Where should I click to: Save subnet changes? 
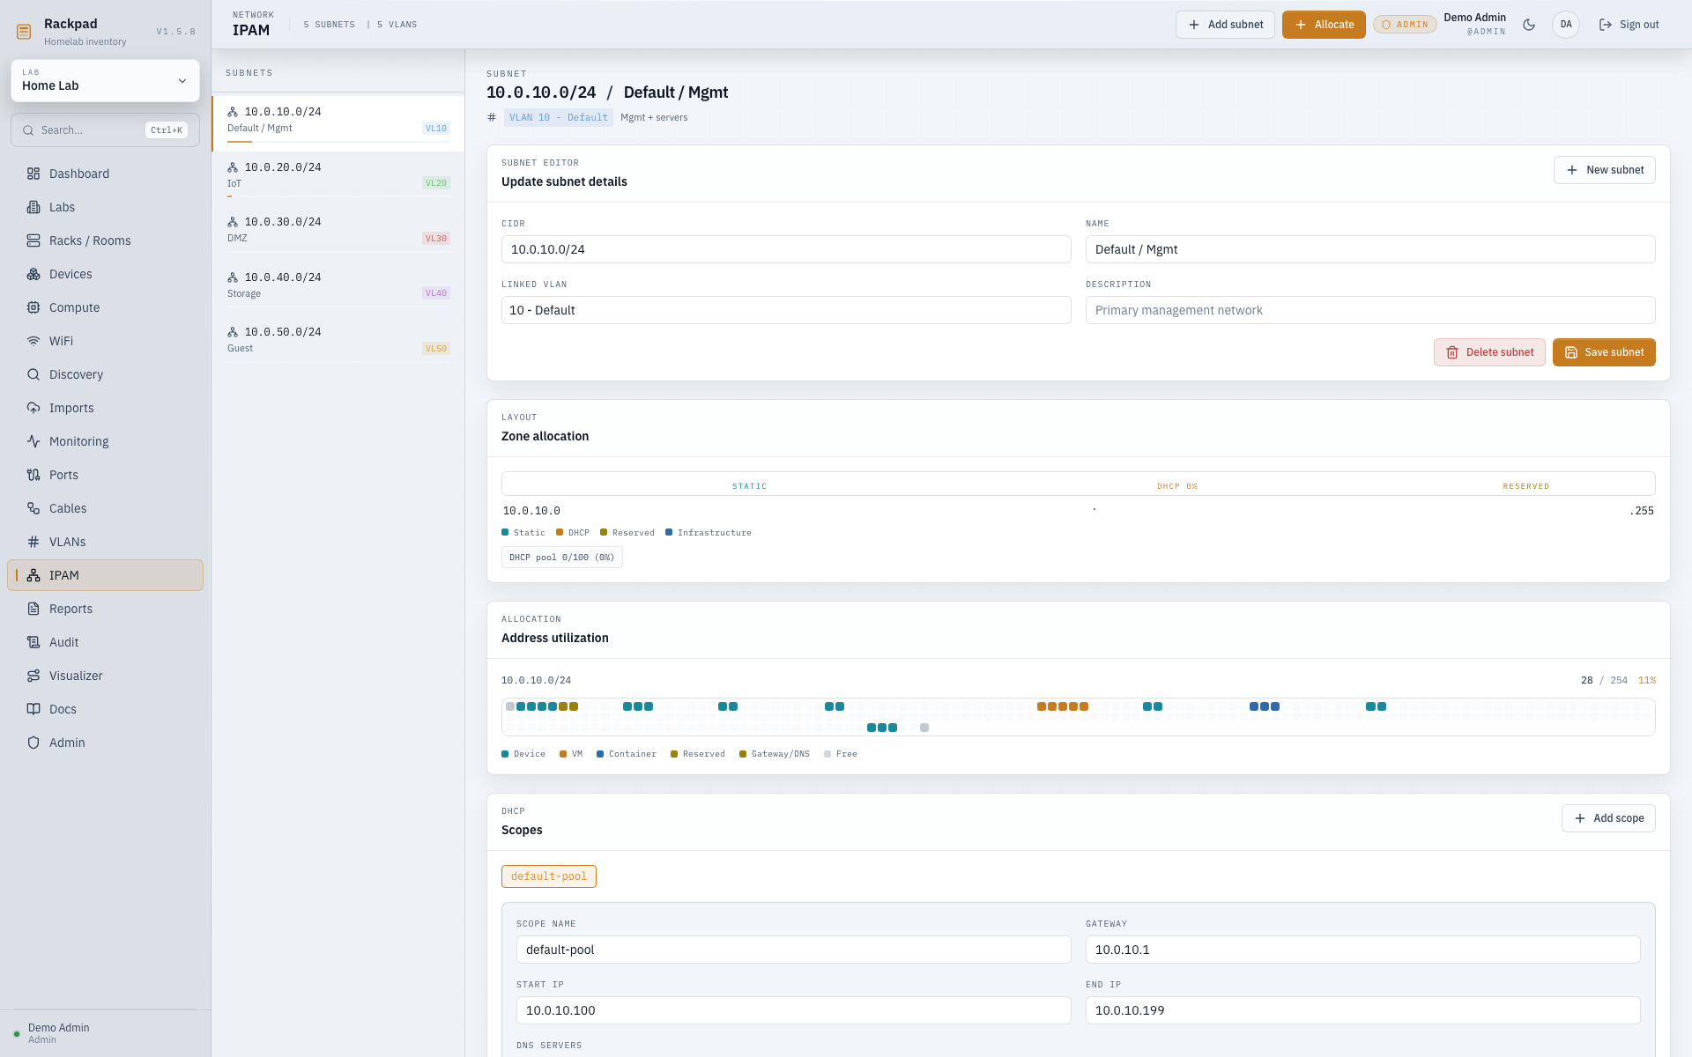pyautogui.click(x=1604, y=352)
